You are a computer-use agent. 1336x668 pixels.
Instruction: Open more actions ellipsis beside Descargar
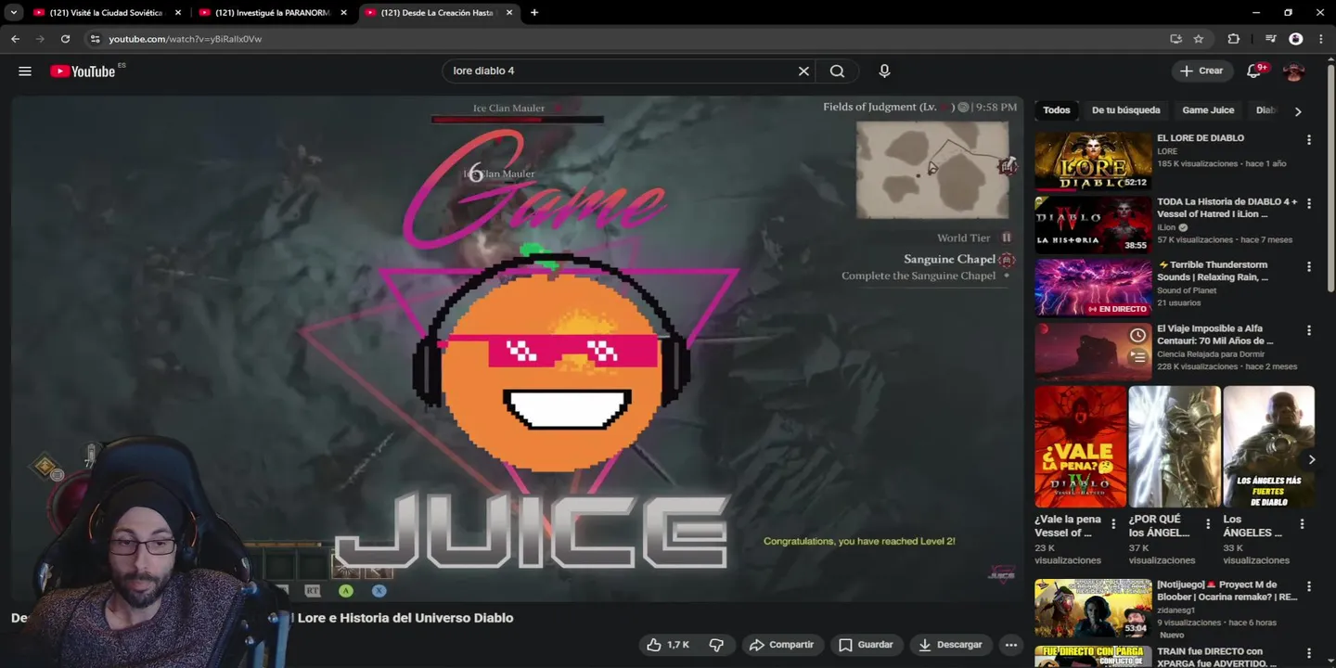coord(1011,645)
